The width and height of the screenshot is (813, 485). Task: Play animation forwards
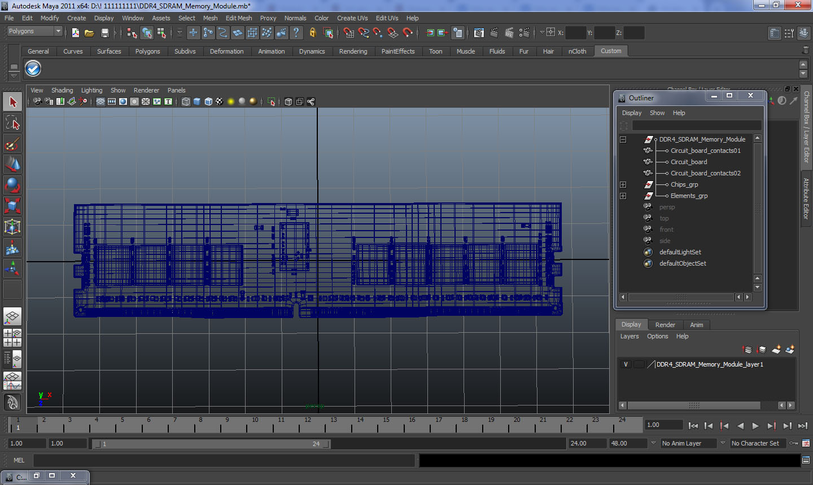[755, 426]
